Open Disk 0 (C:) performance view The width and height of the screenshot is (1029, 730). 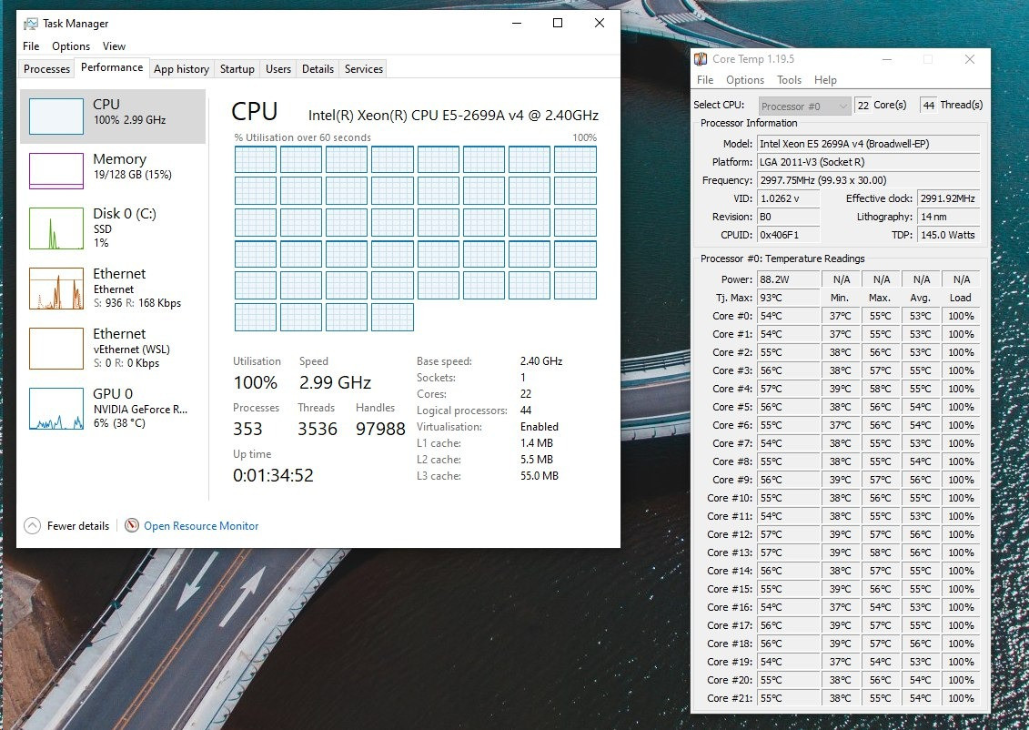[113, 228]
